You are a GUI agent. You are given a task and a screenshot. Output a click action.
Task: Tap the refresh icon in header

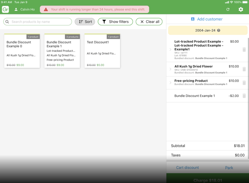228,9
